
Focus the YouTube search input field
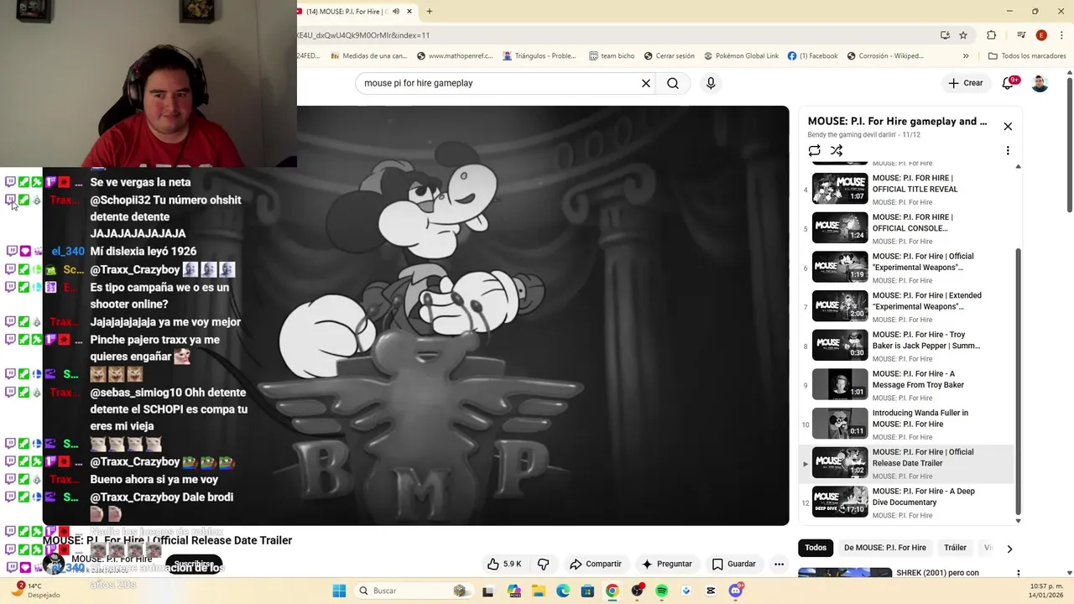tap(499, 83)
